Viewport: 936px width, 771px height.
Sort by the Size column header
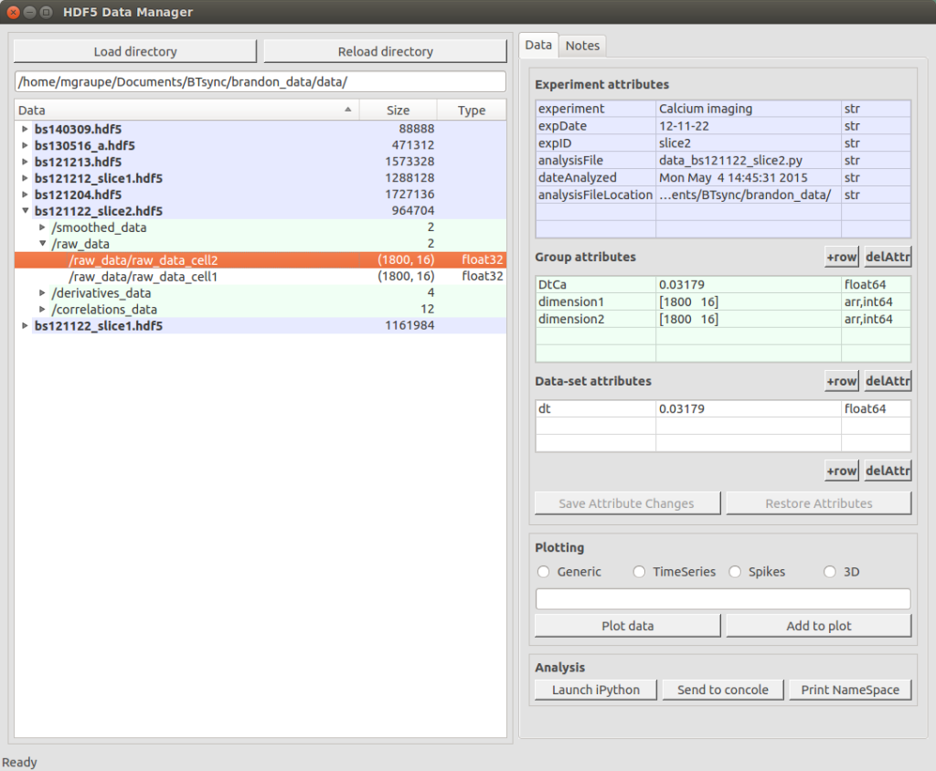[x=399, y=110]
